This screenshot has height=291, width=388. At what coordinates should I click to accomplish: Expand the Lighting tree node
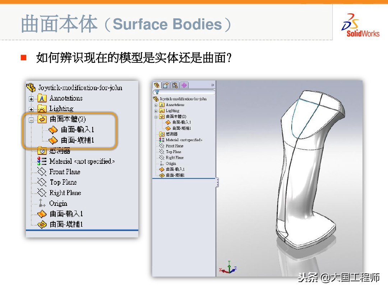tap(31, 109)
